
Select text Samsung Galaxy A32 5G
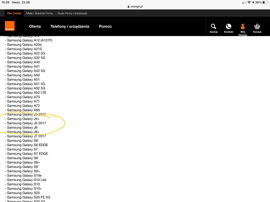(26, 58)
